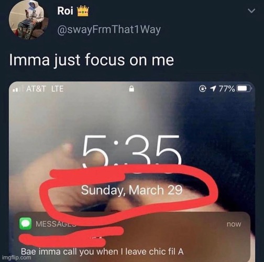Tap the lock icon in status bar
Image resolution: width=264 pixels, height=262 pixels.
131,89
